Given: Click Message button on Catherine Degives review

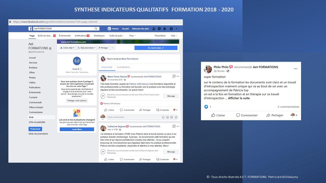Looking at the screenshot, I should (x=171, y=152).
